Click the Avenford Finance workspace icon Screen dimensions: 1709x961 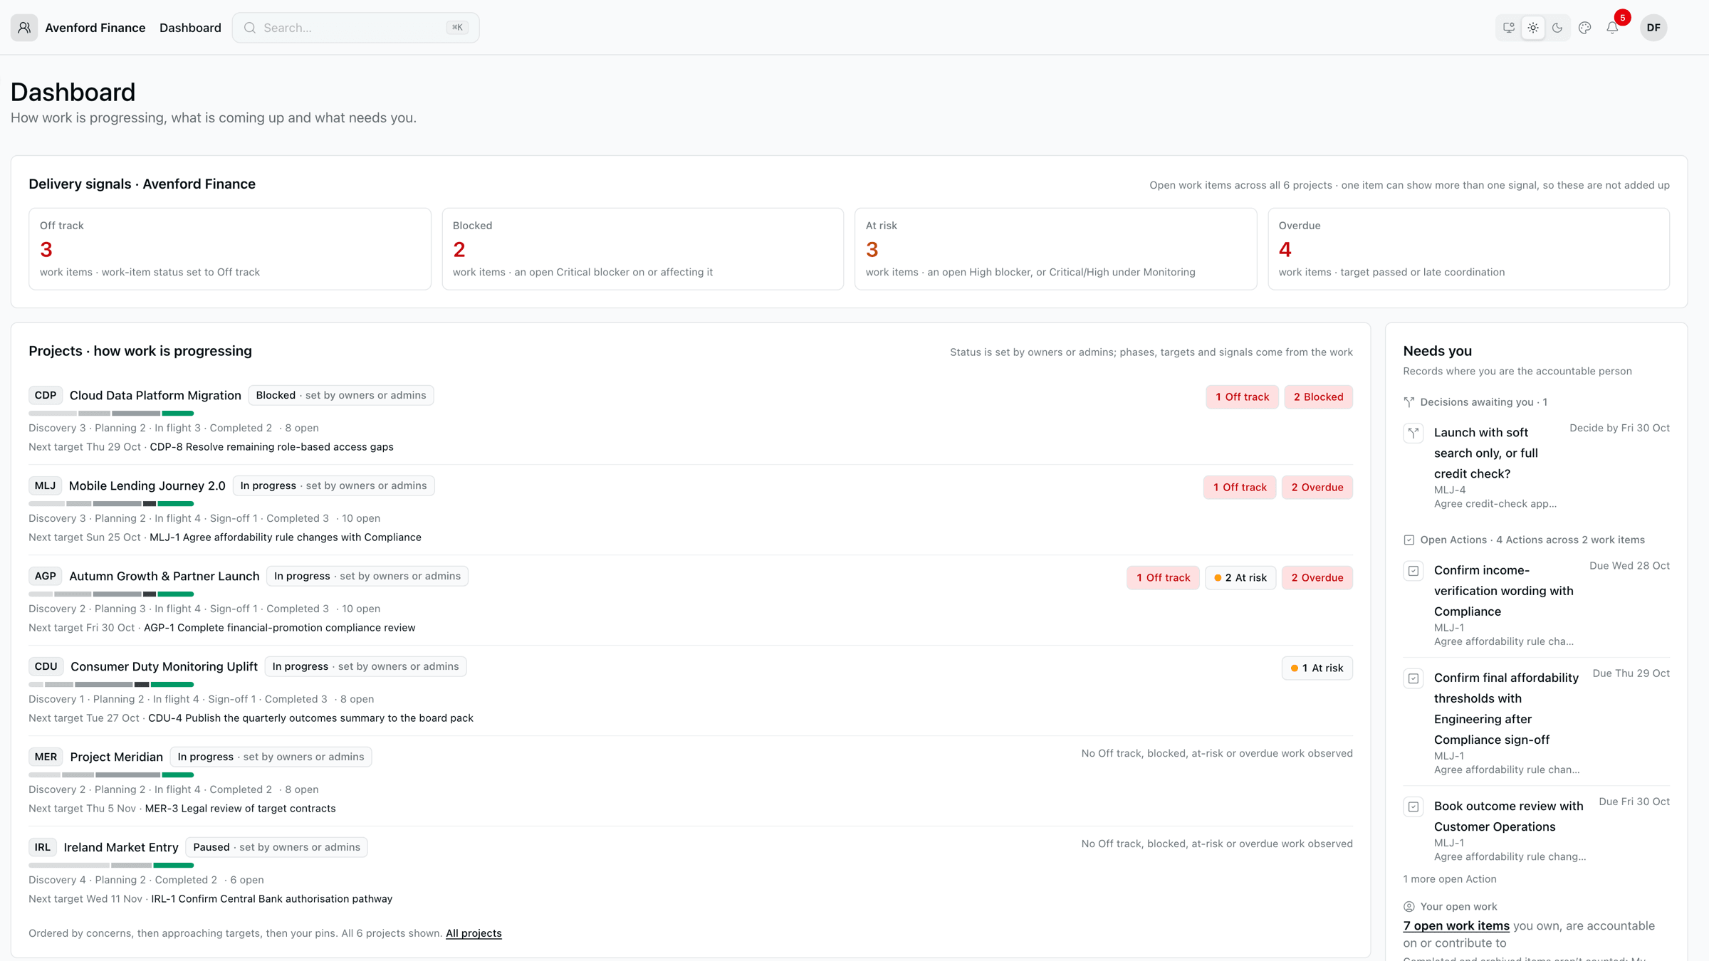coord(24,28)
